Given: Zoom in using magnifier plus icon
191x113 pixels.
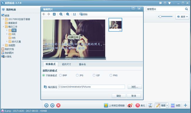Looking at the screenshot, I should [61, 14].
